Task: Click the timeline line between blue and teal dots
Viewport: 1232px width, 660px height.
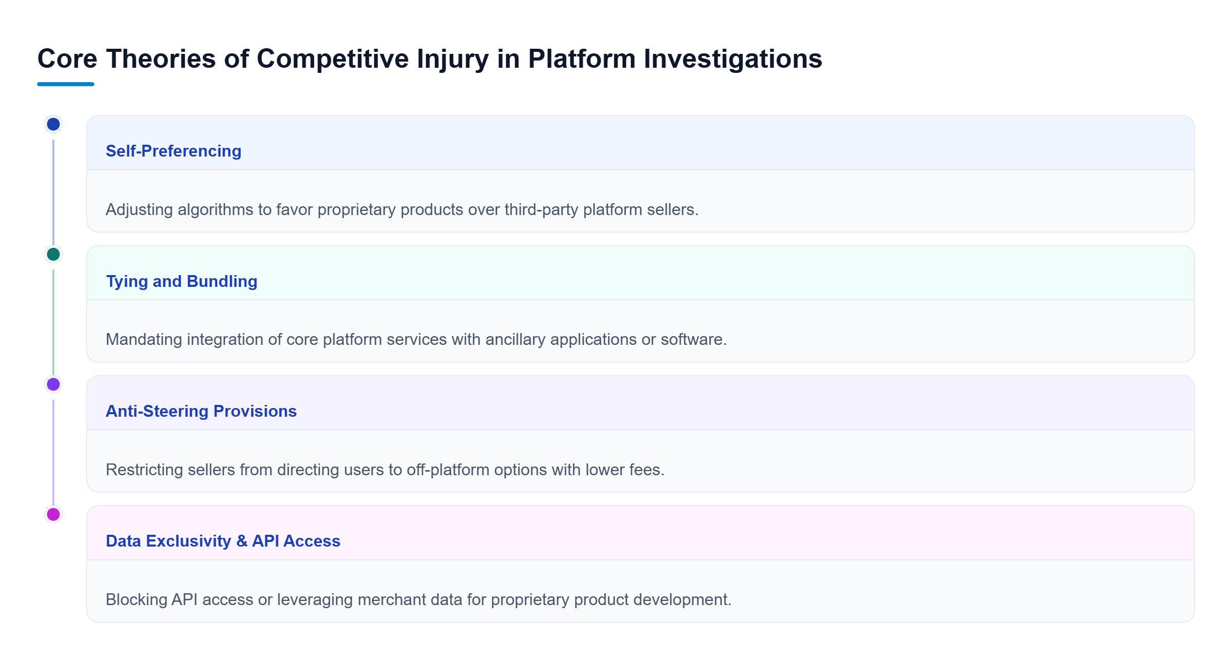Action: tap(53, 192)
